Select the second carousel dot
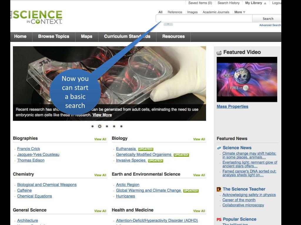Viewport: 301px width, 225px height. (100, 126)
